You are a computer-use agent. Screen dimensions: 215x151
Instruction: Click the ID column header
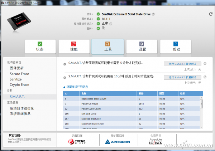(x=71, y=93)
